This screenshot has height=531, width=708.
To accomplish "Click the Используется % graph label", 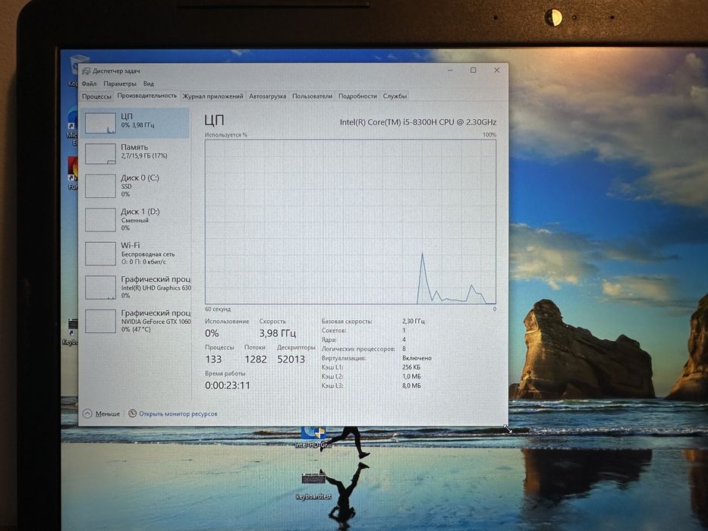I will pyautogui.click(x=226, y=134).
